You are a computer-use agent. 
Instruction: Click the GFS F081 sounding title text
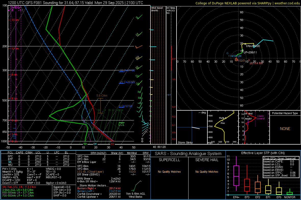click(76, 3)
